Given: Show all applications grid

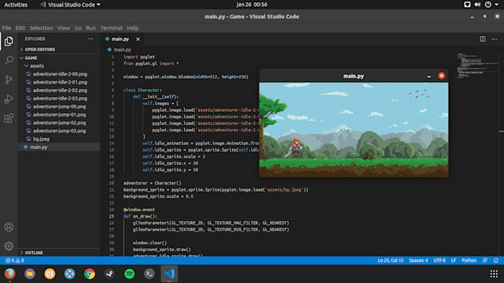Looking at the screenshot, I should click(x=494, y=273).
